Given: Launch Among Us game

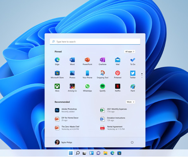Looking at the screenshot, I should (x=72, y=88).
